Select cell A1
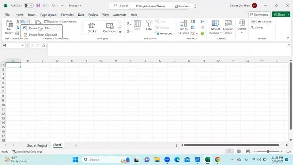 click(x=13, y=65)
